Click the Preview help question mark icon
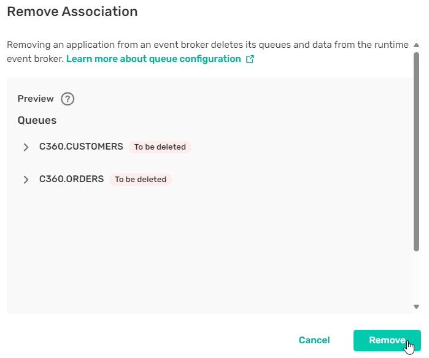 pyautogui.click(x=68, y=99)
